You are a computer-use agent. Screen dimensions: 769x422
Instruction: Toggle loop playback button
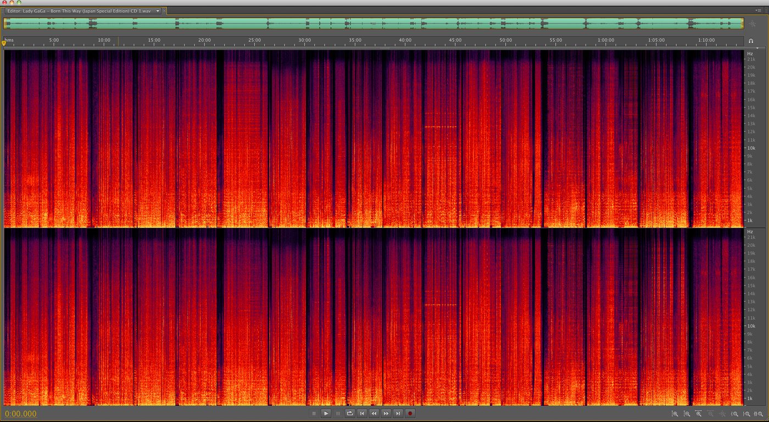click(x=350, y=413)
